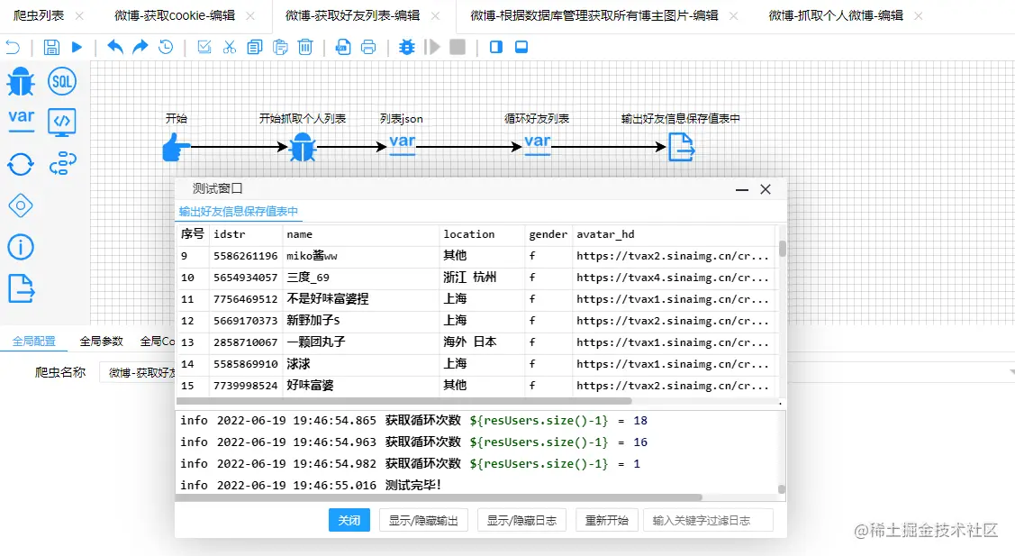Pick the comment info node from palette
Image resolution: width=1015 pixels, height=556 pixels.
(x=21, y=247)
